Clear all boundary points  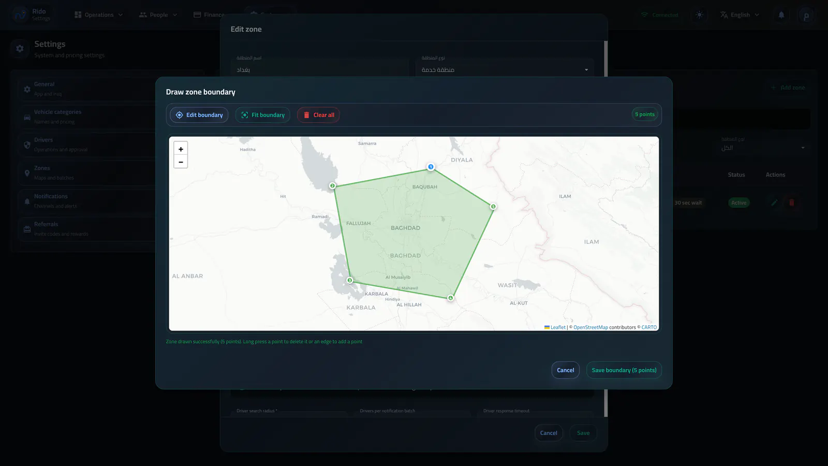click(x=318, y=115)
